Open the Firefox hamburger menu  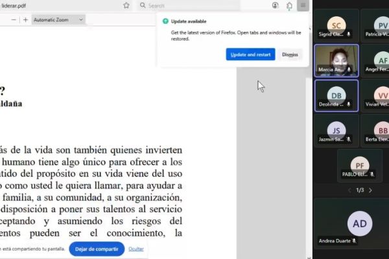pos(303,5)
